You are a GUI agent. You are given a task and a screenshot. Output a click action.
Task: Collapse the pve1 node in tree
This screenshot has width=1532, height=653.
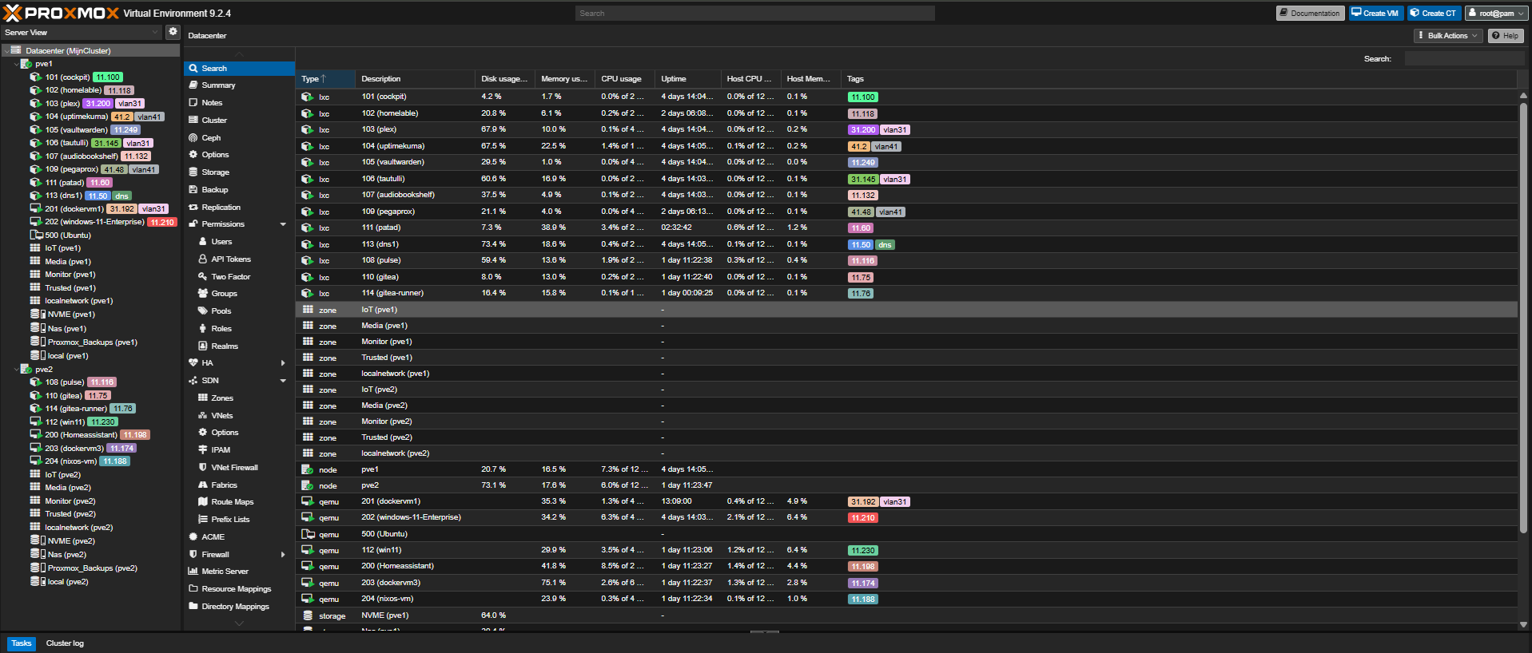[16, 64]
